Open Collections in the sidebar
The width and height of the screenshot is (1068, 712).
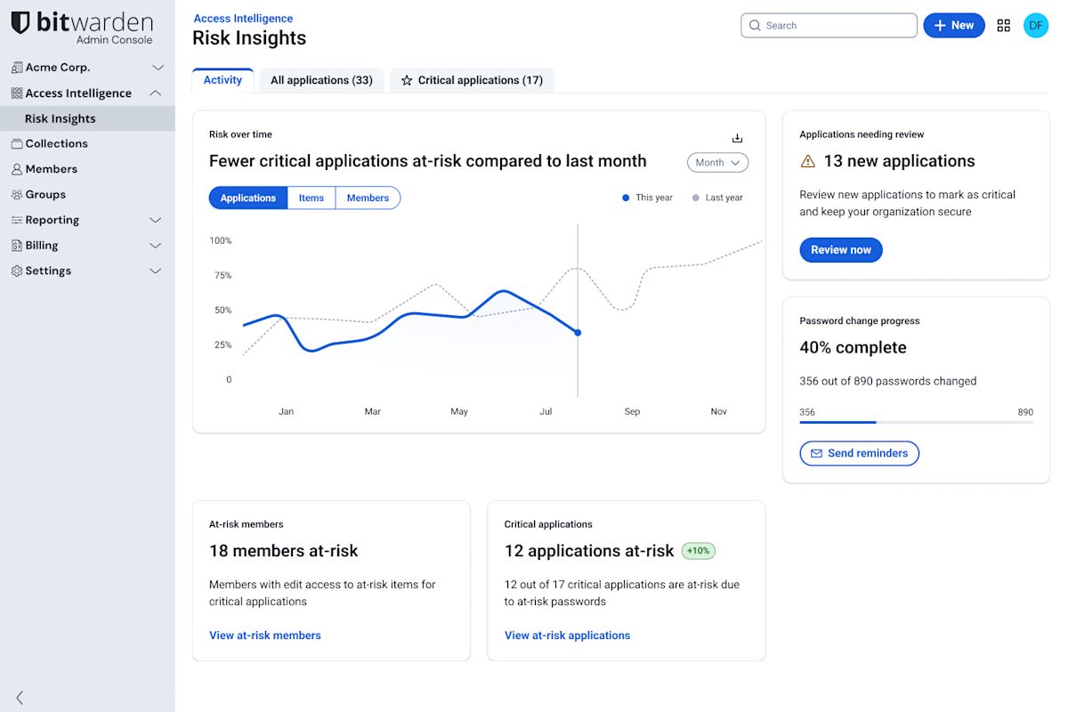56,143
